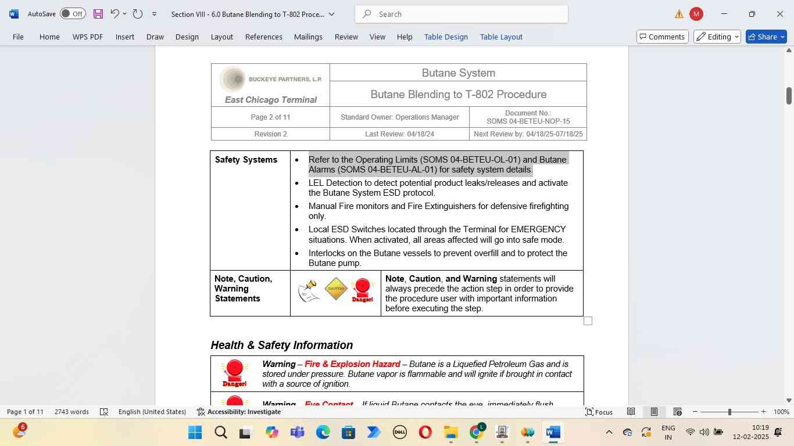This screenshot has width=794, height=446.
Task: Click the Undo arrow icon
Action: click(115, 13)
